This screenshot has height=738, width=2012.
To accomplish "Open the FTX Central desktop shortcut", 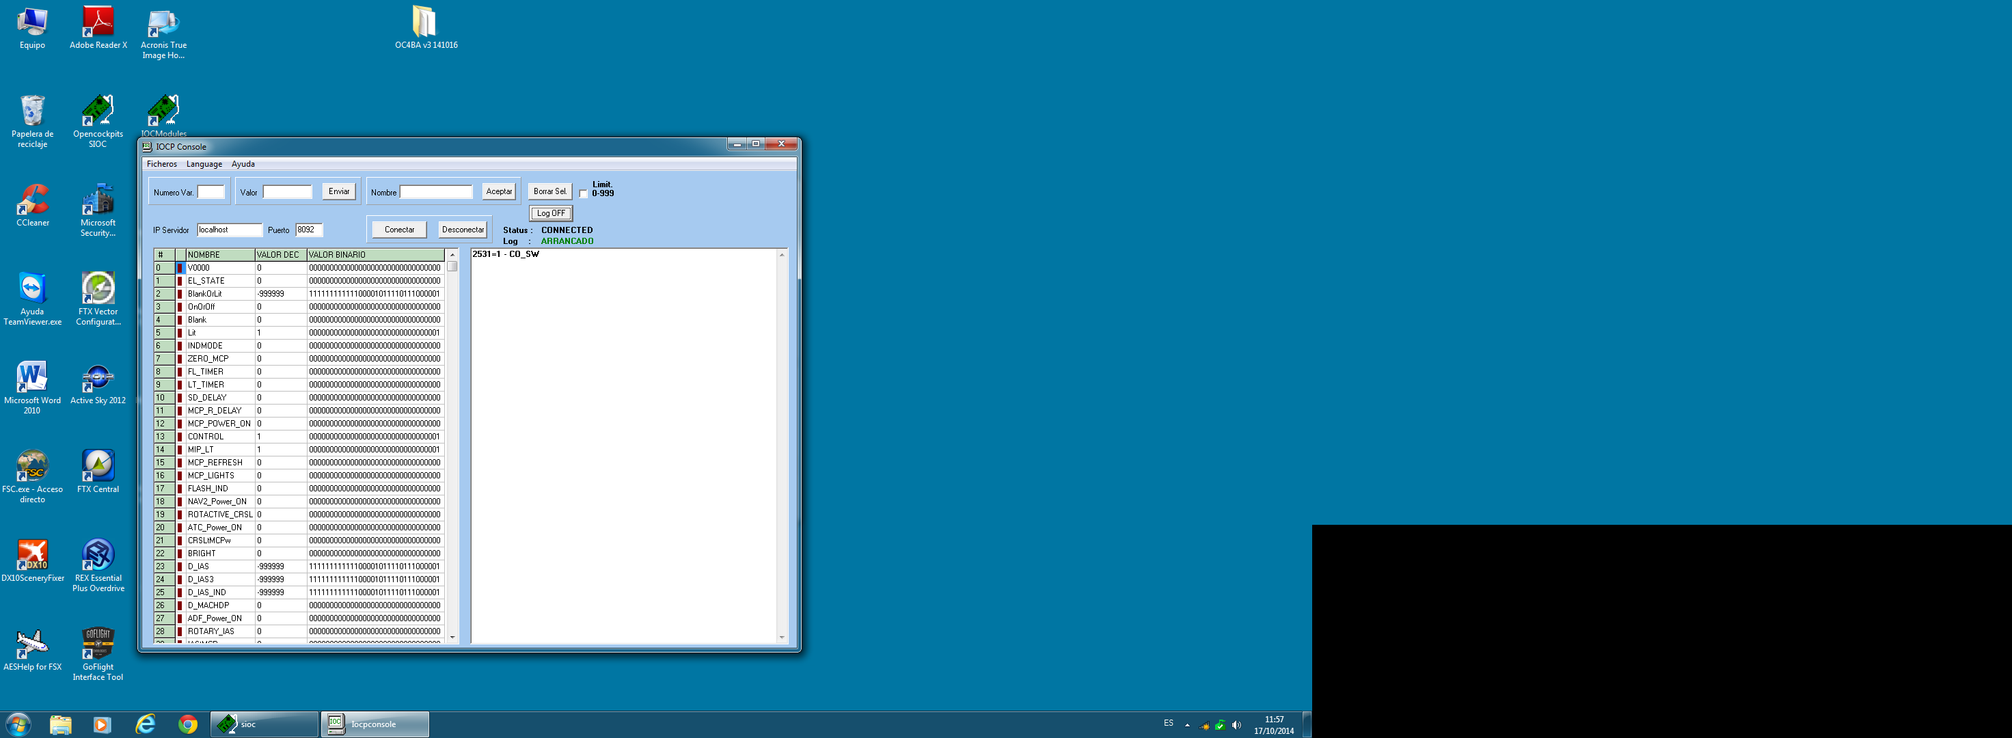I will (98, 467).
